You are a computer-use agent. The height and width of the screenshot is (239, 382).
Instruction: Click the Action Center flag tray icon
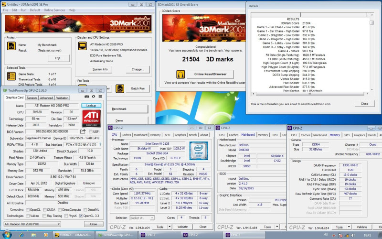(340, 235)
